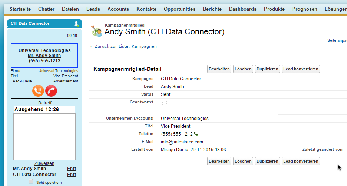Click the top Duplizieren button
Viewport: 347px width, 186px height.
click(267, 69)
